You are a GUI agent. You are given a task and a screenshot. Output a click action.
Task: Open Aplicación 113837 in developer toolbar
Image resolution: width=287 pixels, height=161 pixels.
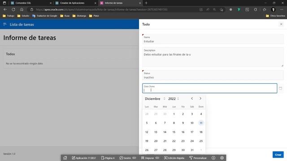(84, 158)
